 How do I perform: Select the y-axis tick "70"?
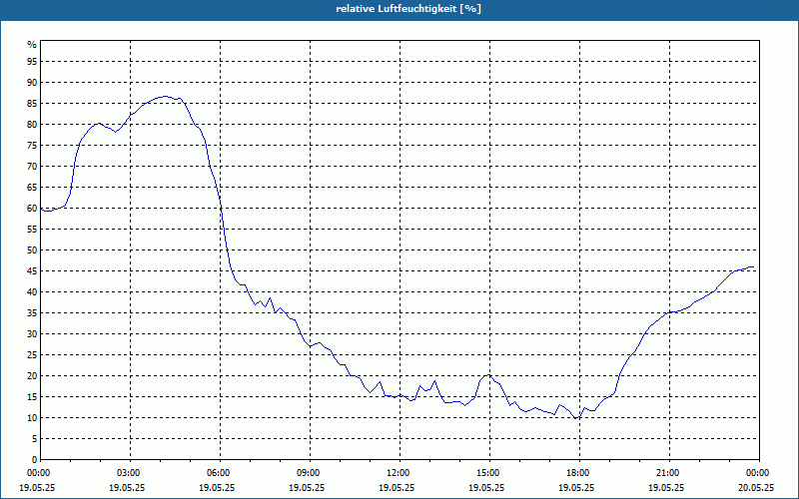click(32, 167)
